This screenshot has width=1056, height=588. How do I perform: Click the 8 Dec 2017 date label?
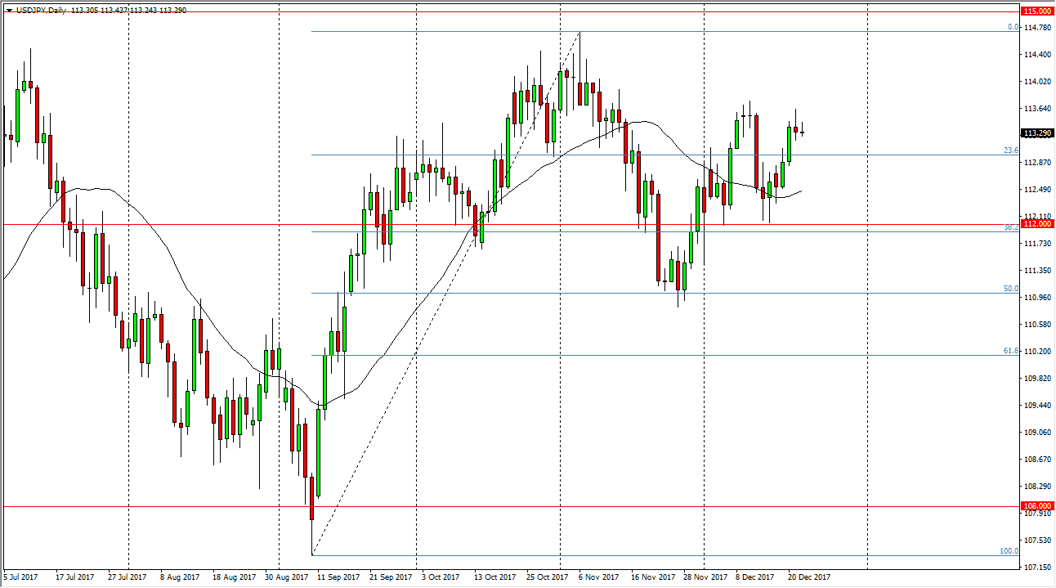[757, 577]
